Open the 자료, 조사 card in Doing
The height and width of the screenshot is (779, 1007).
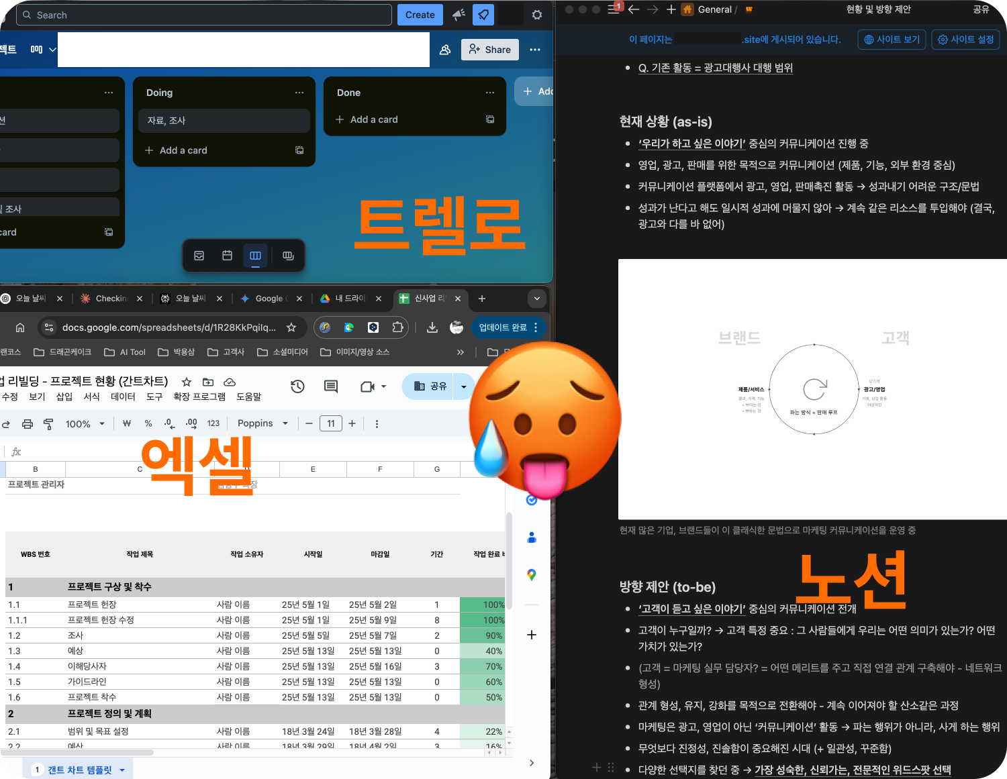[x=224, y=121]
